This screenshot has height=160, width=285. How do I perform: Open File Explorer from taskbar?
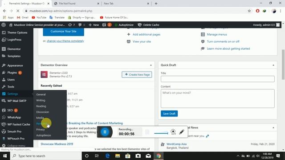[x=118, y=156]
